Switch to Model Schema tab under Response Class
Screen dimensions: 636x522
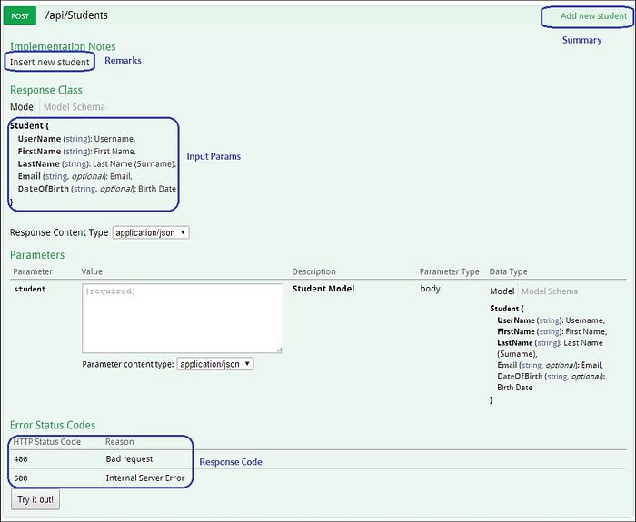[75, 107]
